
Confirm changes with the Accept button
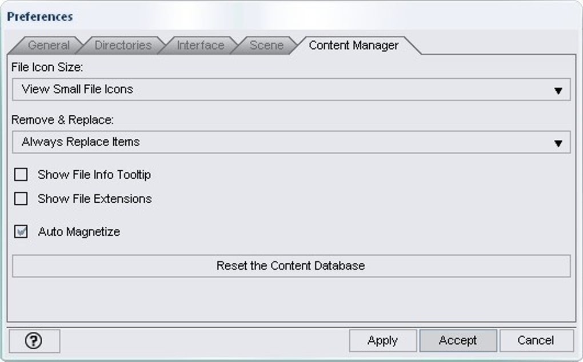coord(458,341)
